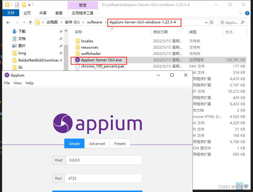This screenshot has height=192, width=253.
Task: Open the Explorer Help question icon
Action: (x=247, y=13)
